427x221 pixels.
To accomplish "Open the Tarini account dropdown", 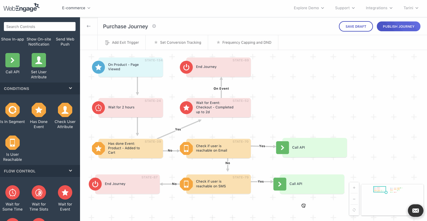I will pyautogui.click(x=411, y=8).
